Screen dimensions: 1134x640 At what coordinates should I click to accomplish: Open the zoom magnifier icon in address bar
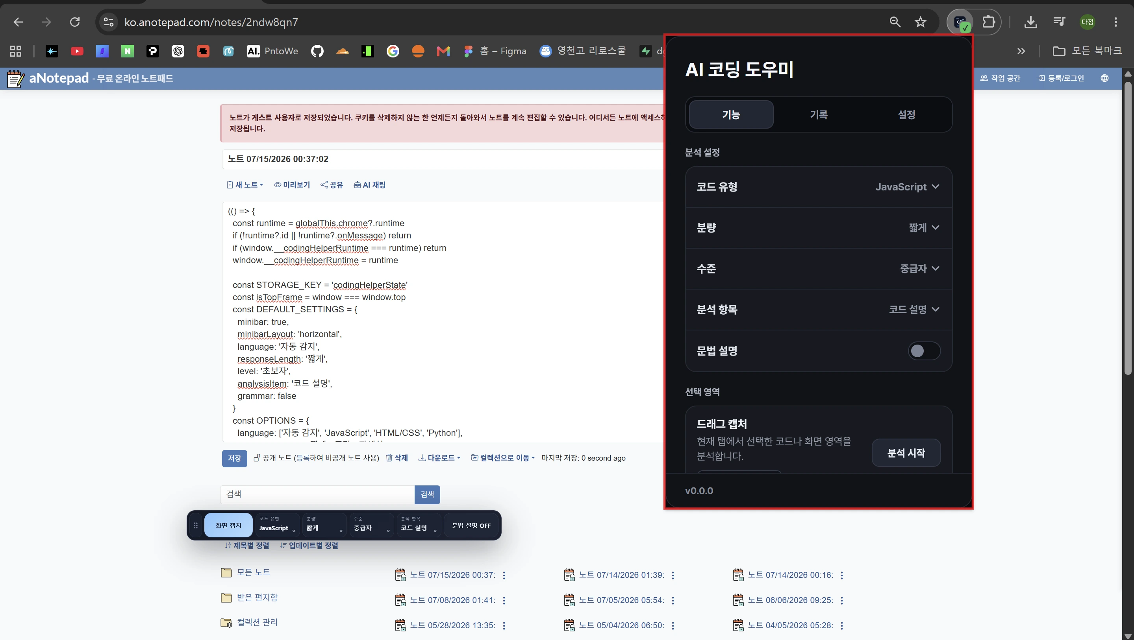click(x=895, y=22)
